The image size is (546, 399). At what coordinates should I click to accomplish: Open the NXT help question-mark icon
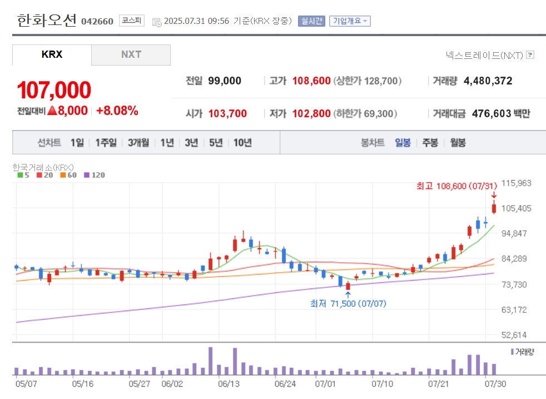[x=530, y=54]
